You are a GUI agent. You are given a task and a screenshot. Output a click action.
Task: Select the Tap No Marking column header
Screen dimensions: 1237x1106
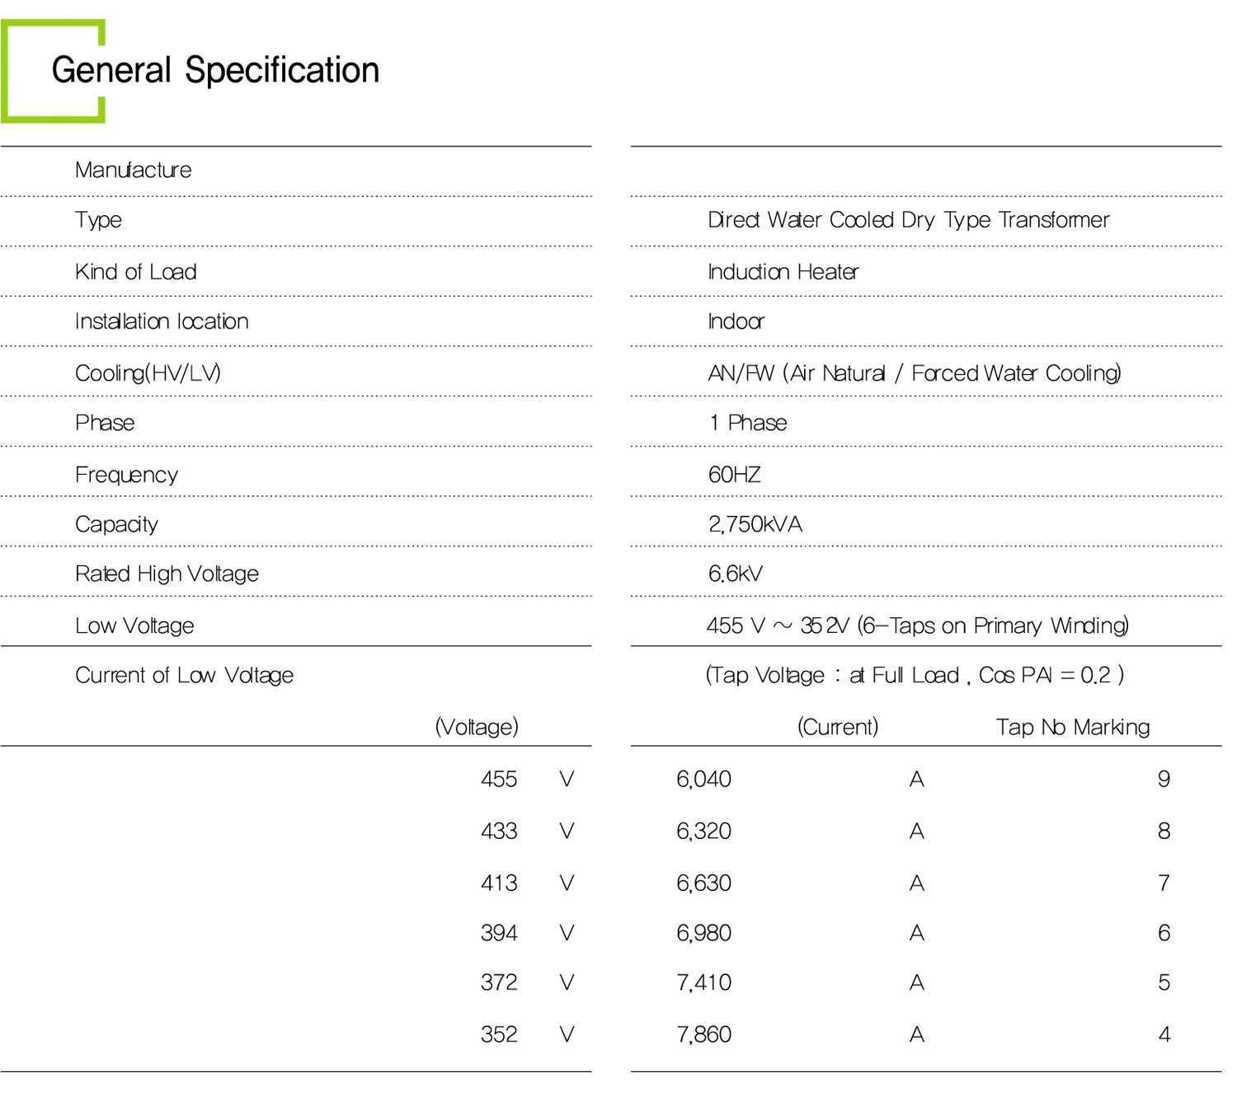pyautogui.click(x=1072, y=727)
